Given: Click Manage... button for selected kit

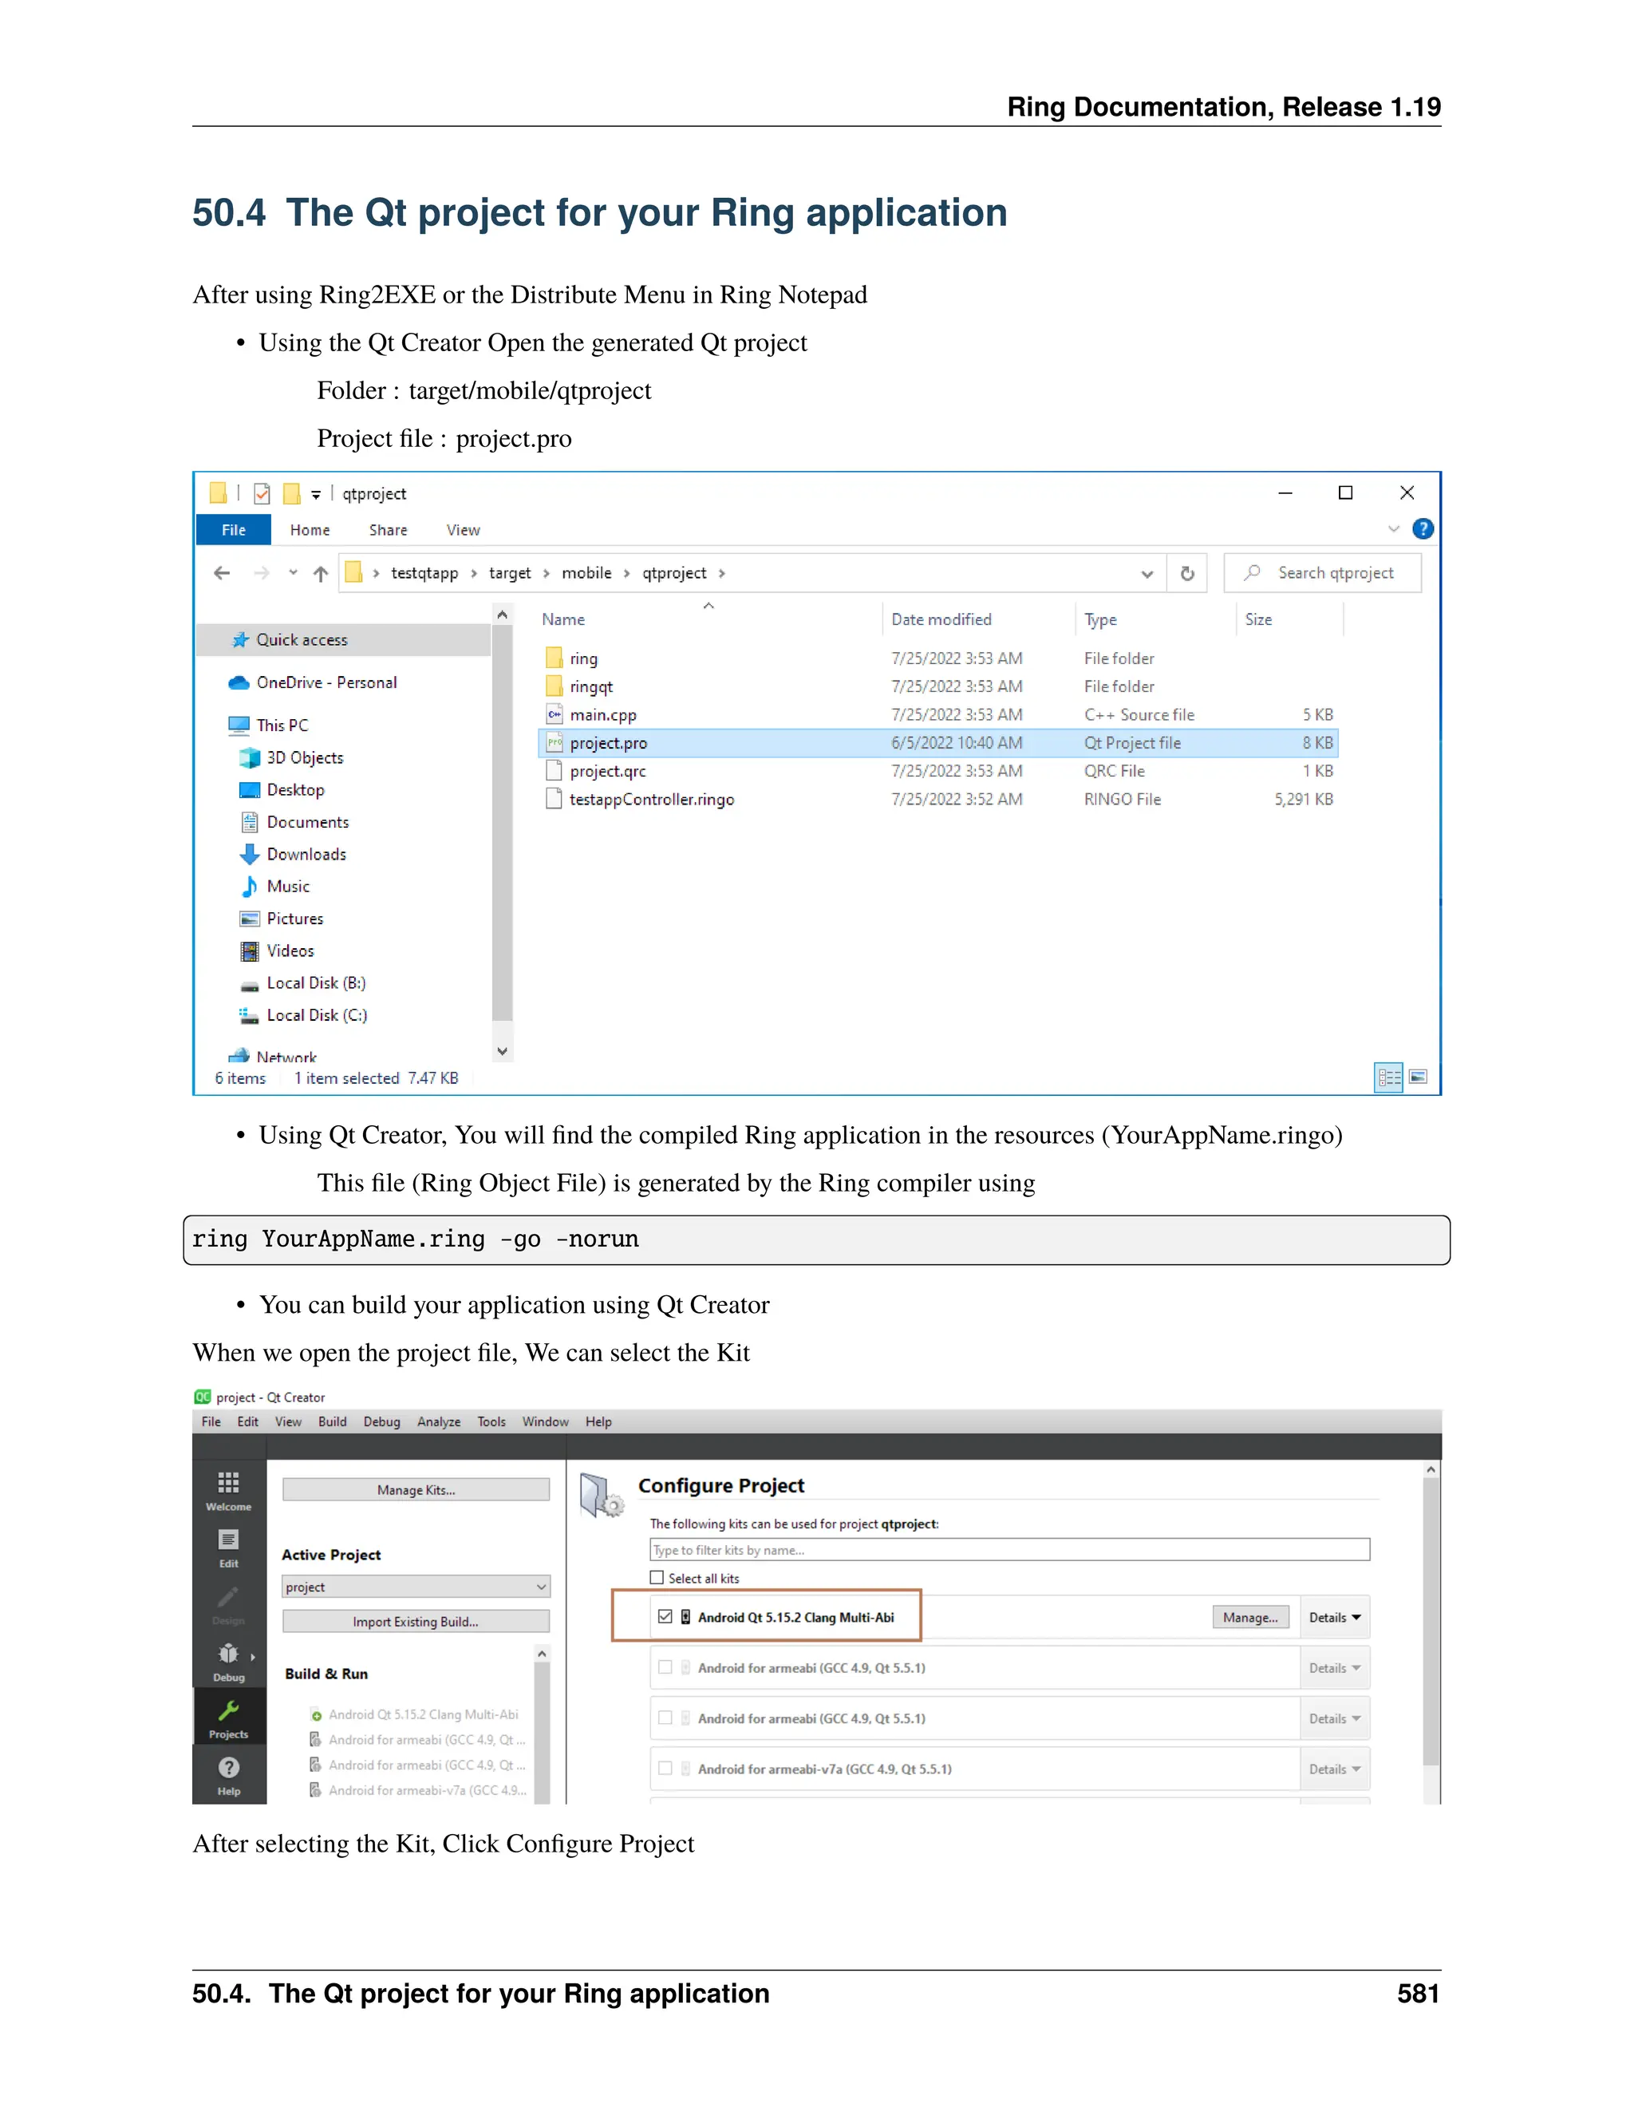Looking at the screenshot, I should 1249,1617.
